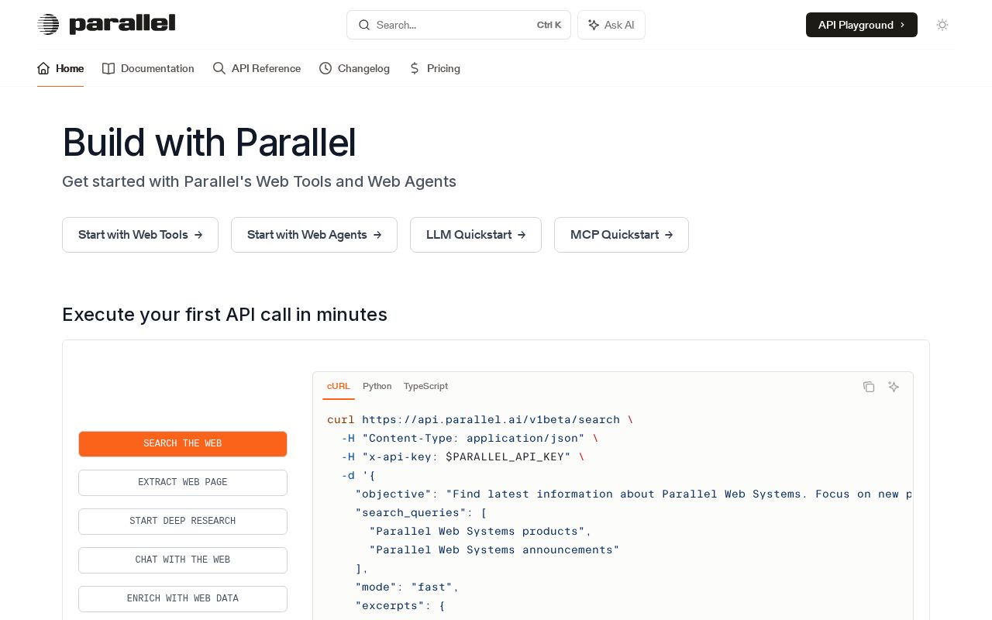The width and height of the screenshot is (992, 620).
Task: Switch code example to TypeScript
Action: (425, 386)
